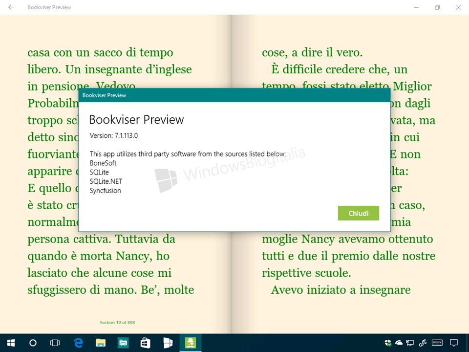Close the Bookviser Preview window
The width and height of the screenshot is (469, 352).
(x=458, y=7)
